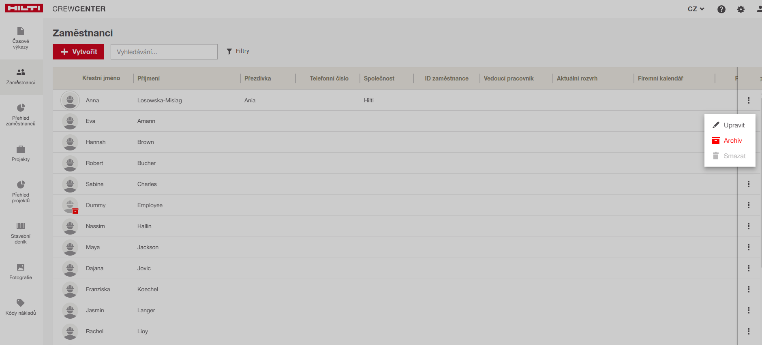Click the help question mark icon
This screenshot has height=345, width=762.
(721, 9)
